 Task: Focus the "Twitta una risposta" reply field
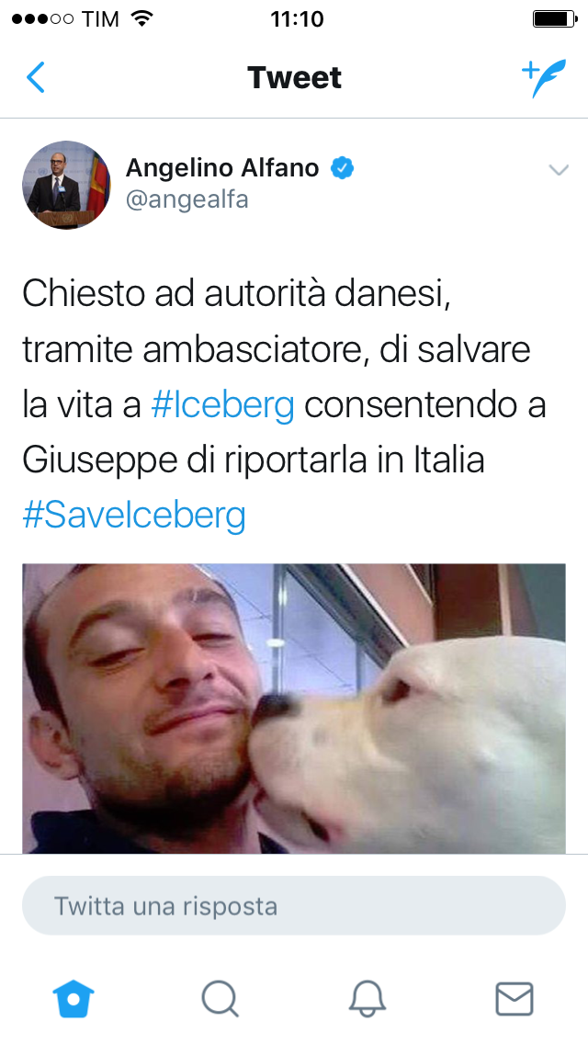click(294, 905)
